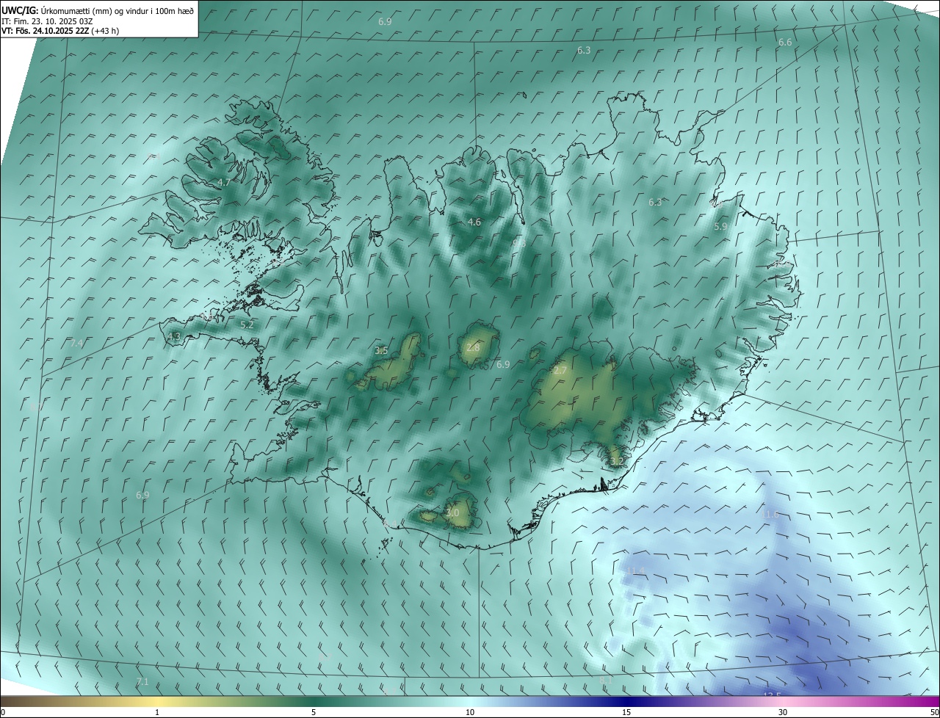This screenshot has height=718, width=940.
Task: Click the 5.9 value label
Action: coord(720,227)
